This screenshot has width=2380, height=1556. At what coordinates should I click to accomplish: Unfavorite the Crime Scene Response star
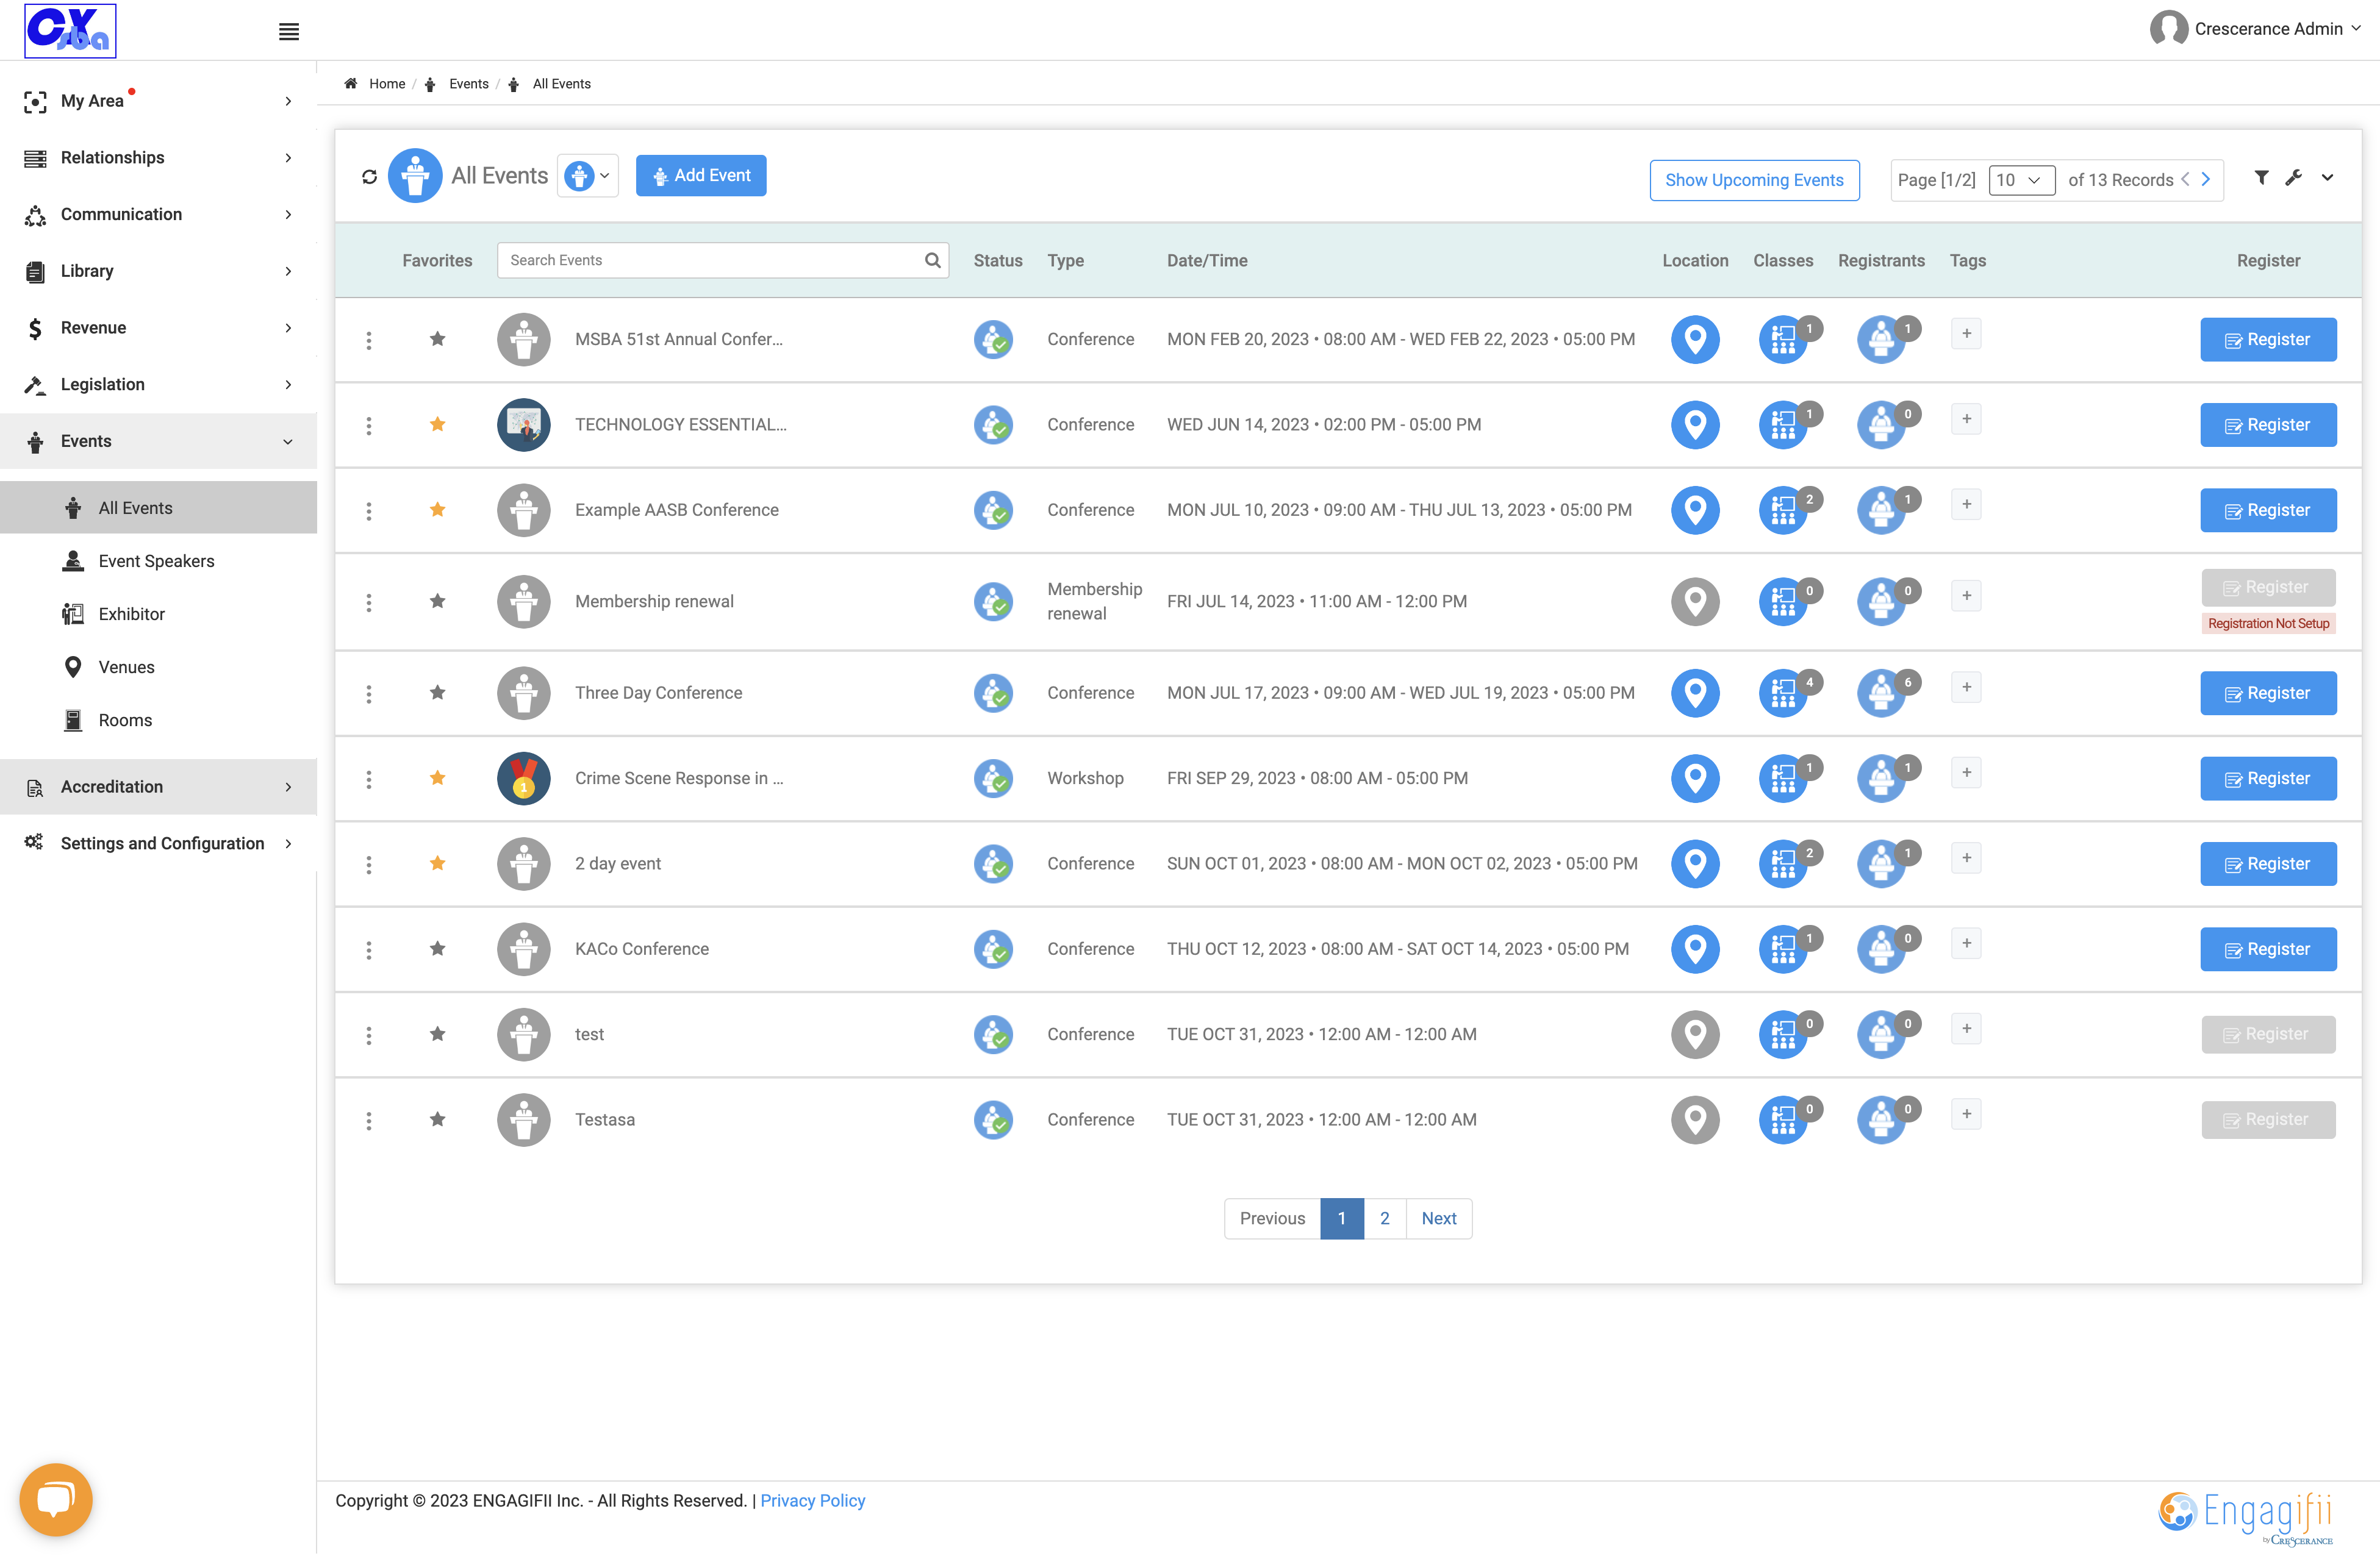(x=437, y=777)
